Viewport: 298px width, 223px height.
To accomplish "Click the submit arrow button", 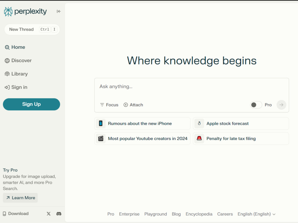I will [x=281, y=105].
